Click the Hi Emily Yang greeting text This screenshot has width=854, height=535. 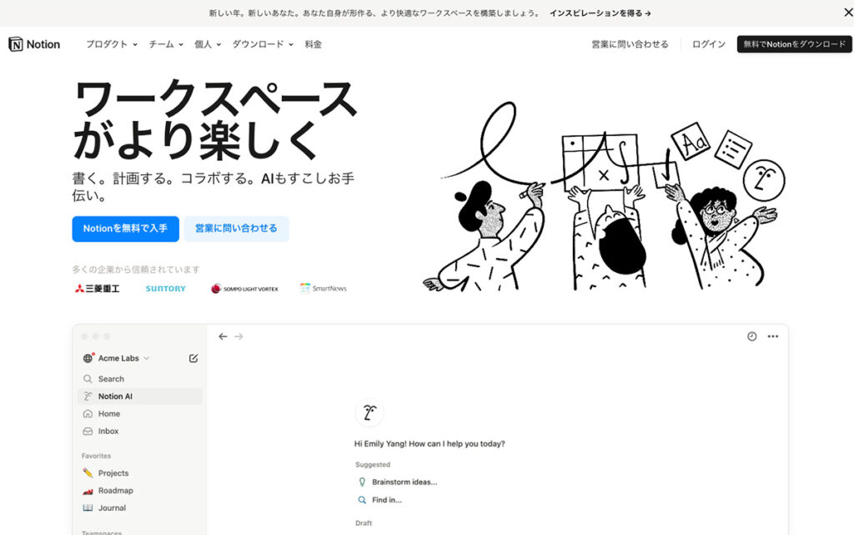coord(430,443)
